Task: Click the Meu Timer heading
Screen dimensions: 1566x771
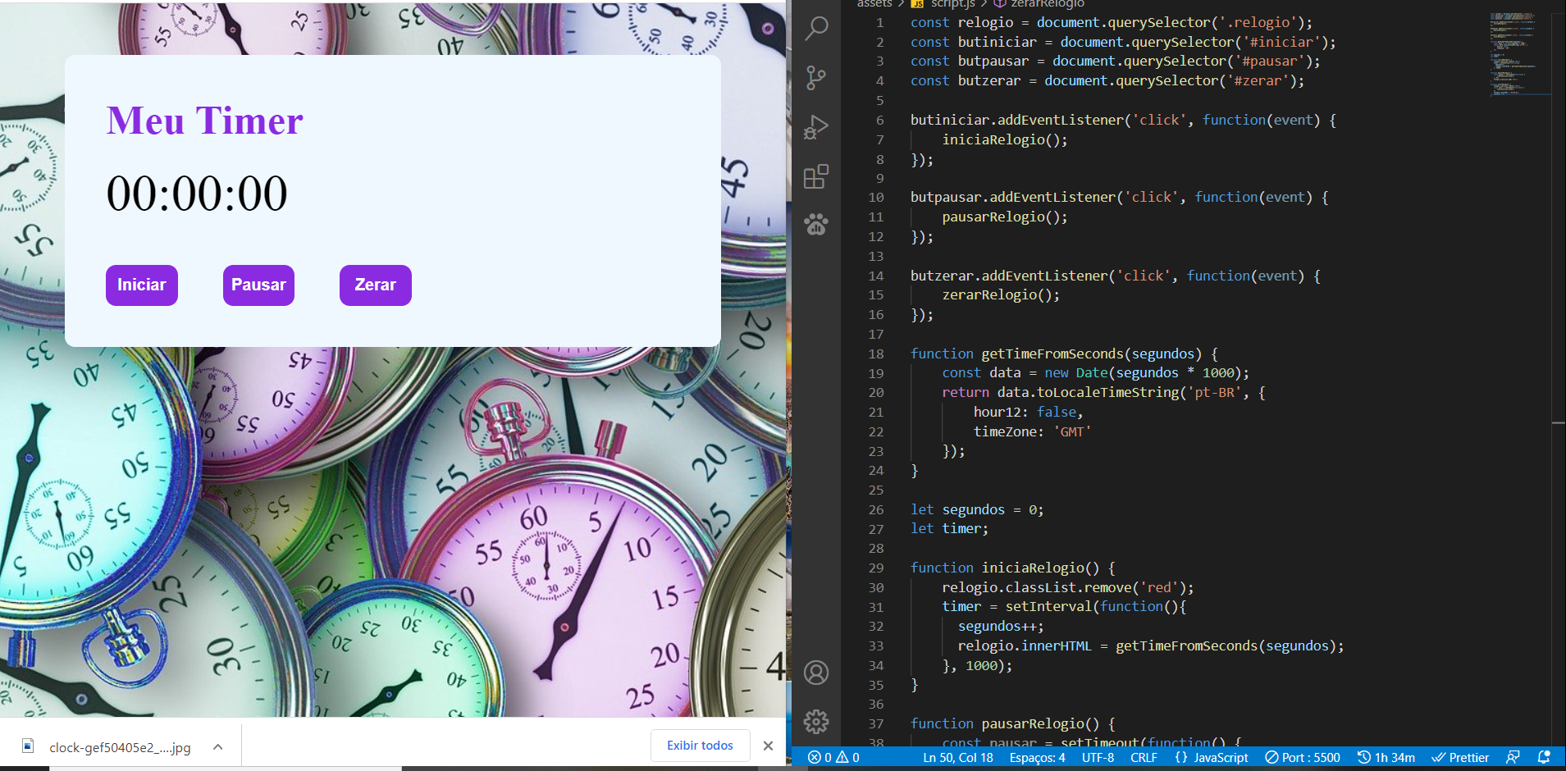Action: click(205, 121)
